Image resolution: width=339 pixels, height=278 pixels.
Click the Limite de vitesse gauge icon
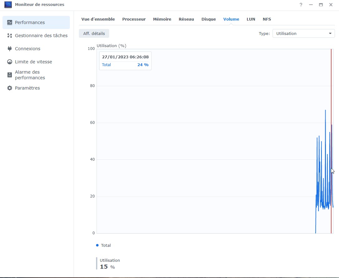pos(10,62)
